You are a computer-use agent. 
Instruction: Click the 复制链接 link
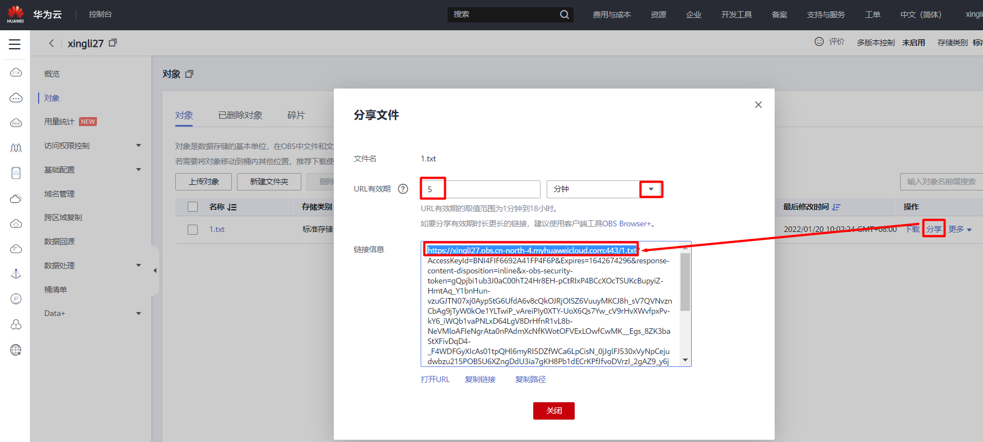480,379
